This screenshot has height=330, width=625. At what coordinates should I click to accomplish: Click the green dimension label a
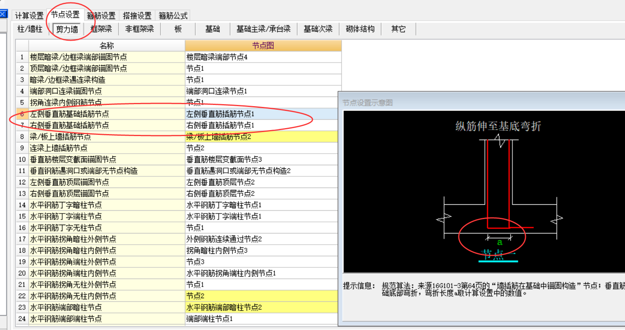tap(500, 242)
